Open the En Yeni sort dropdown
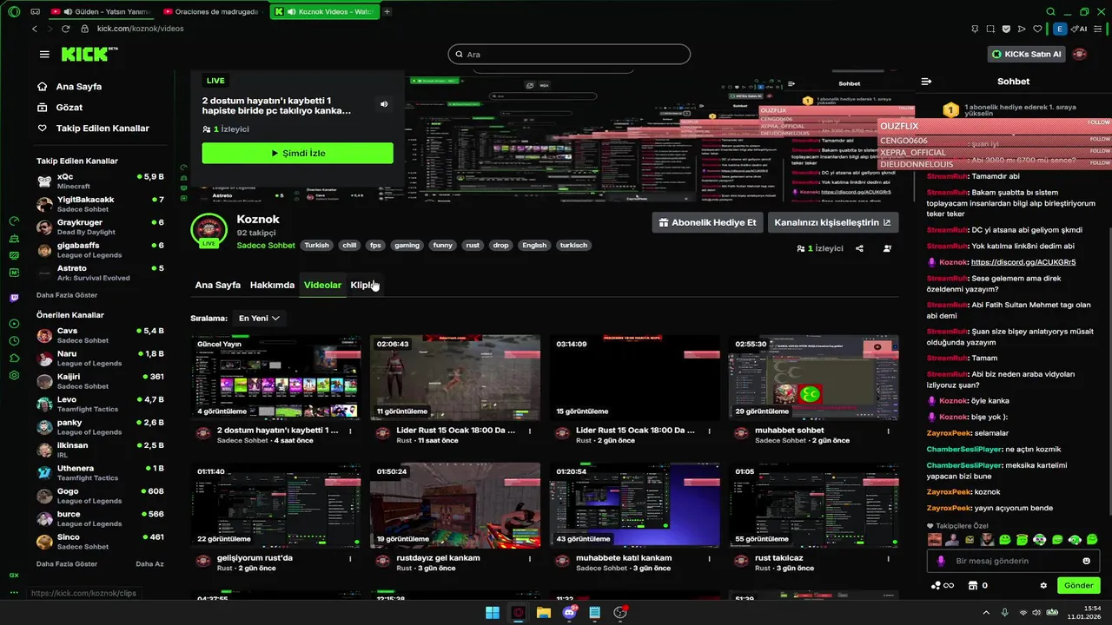The image size is (1112, 625). (x=259, y=319)
